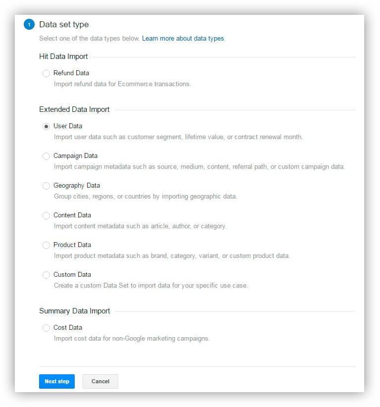
Task: Click the Geography Data label text
Action: tap(77, 185)
